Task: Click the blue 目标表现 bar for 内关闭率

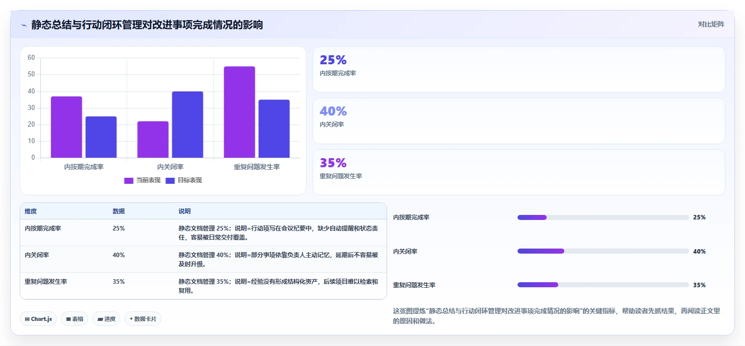Action: [188, 125]
